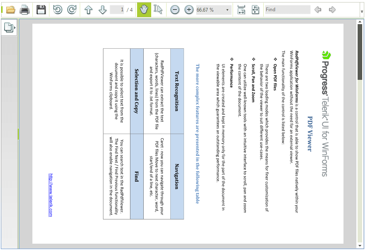This screenshot has width=368, height=252.
Task: Expand the thumbnails side panel
Action: tap(9, 27)
